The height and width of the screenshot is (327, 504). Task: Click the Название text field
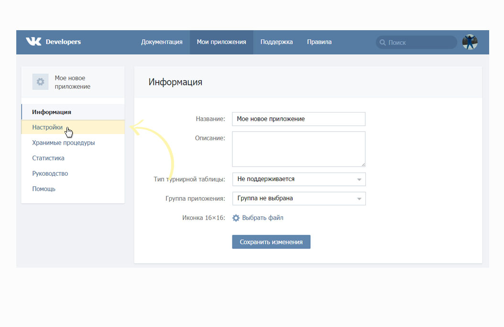click(x=298, y=119)
